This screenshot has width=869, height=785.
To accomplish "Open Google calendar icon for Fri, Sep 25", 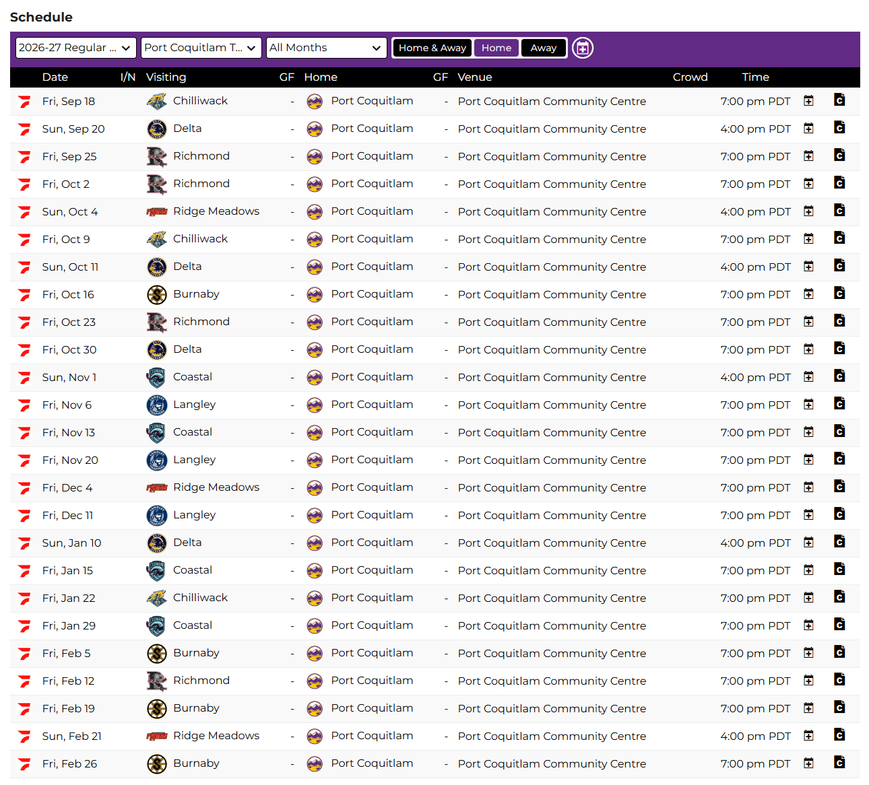I will (x=839, y=155).
